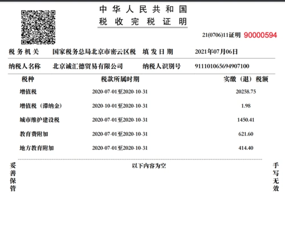Click the period in the 增值税 20258.75 row

(x=120, y=92)
